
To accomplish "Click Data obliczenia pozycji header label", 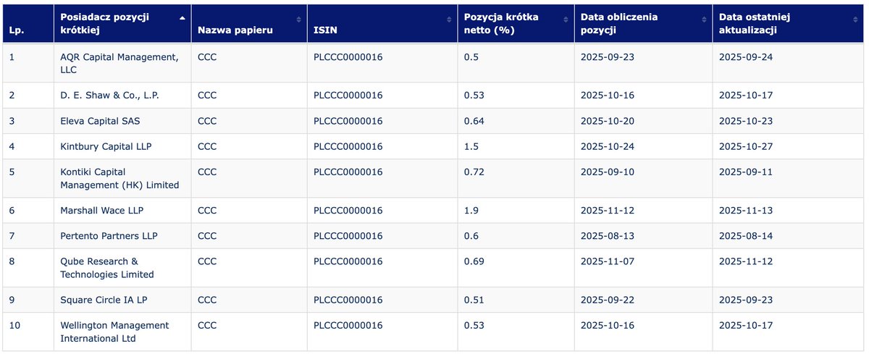I will tap(619, 24).
